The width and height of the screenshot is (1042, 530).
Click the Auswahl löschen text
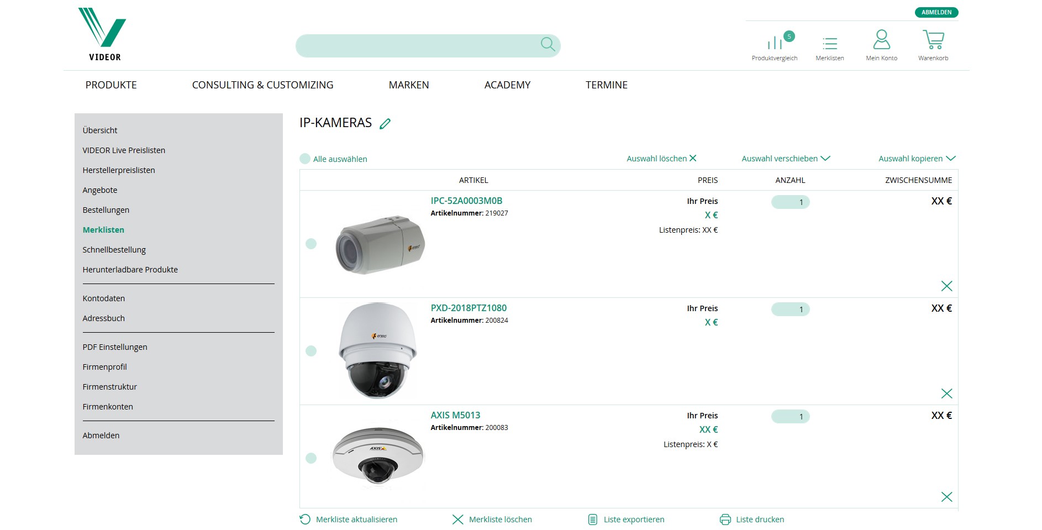[656, 159]
